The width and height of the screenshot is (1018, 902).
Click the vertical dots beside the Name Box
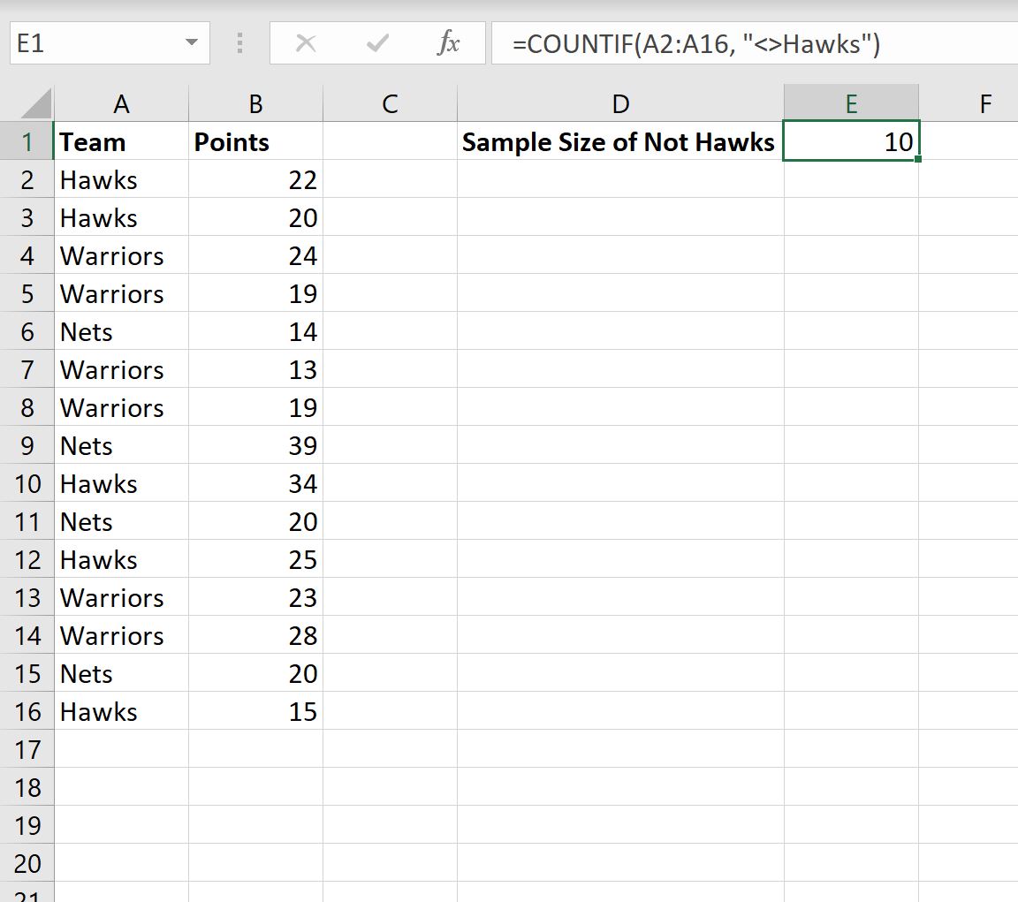(x=239, y=42)
